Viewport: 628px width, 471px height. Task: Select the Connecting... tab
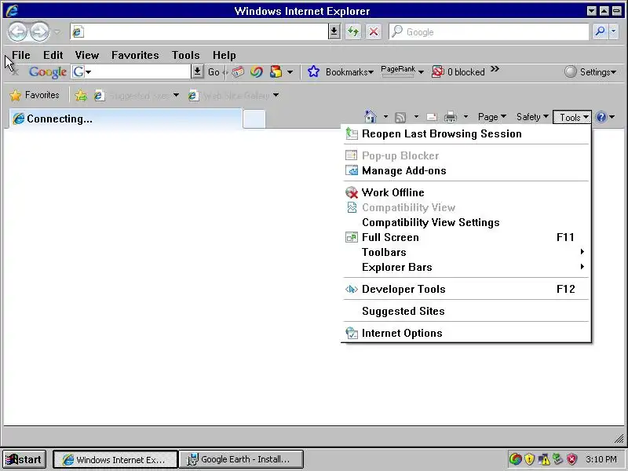click(126, 119)
